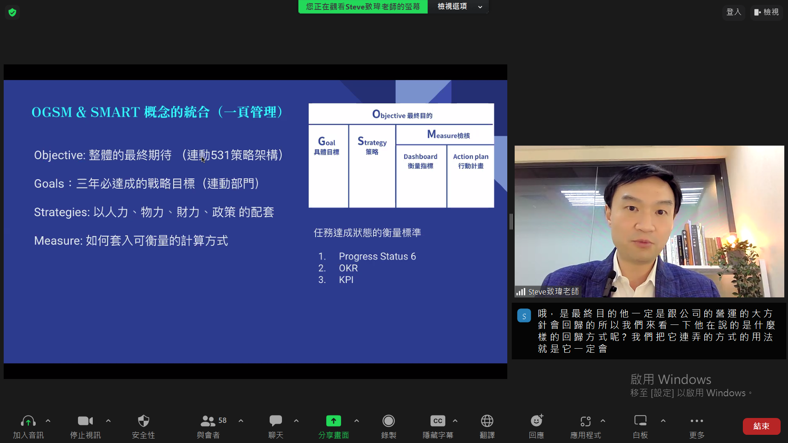
Task: Start recording with the Record button
Action: pyautogui.click(x=388, y=421)
